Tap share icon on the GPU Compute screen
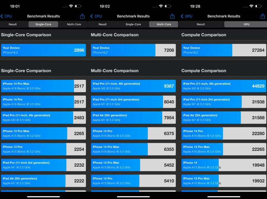The height and width of the screenshot is (199, 267). pyautogui.click(x=263, y=16)
